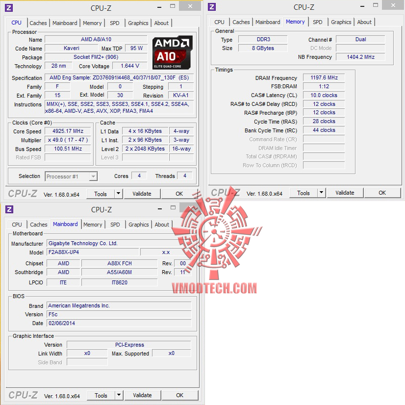
Task: Open SPD tab in the CPU window
Action: (115, 23)
